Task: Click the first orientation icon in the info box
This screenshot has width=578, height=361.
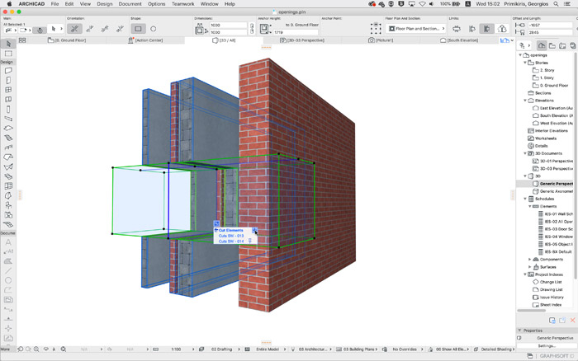Action: click(74, 29)
